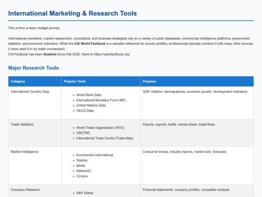This screenshot has height=197, width=262.
Task: Click the bold 'CIA World Factbook' text
Action: (x=90, y=44)
